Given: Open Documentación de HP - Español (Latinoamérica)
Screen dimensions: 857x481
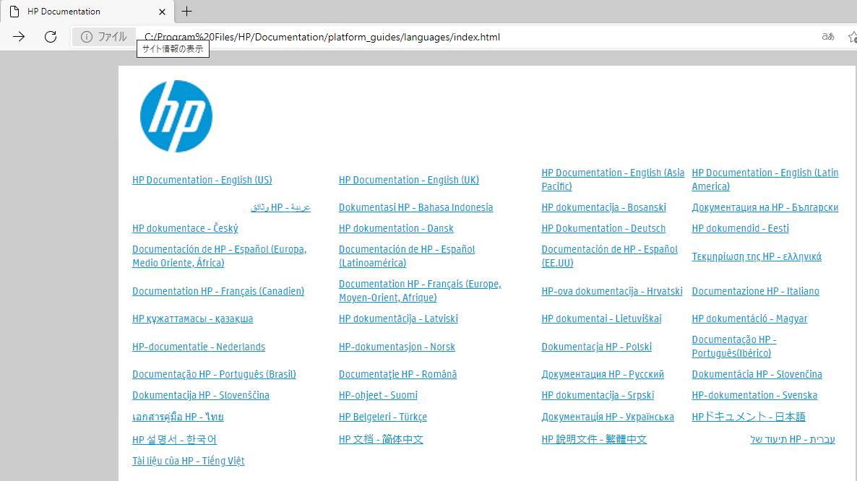Looking at the screenshot, I should point(407,256).
